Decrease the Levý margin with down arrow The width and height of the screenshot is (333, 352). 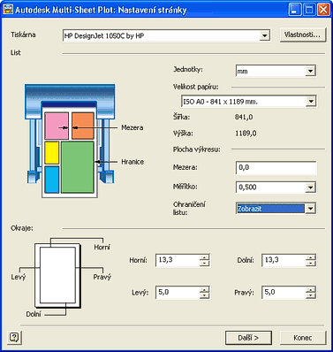pyautogui.click(x=204, y=295)
